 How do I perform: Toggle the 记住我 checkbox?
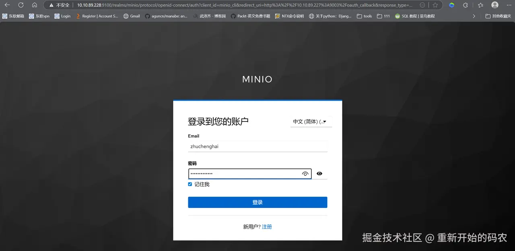[190, 184]
